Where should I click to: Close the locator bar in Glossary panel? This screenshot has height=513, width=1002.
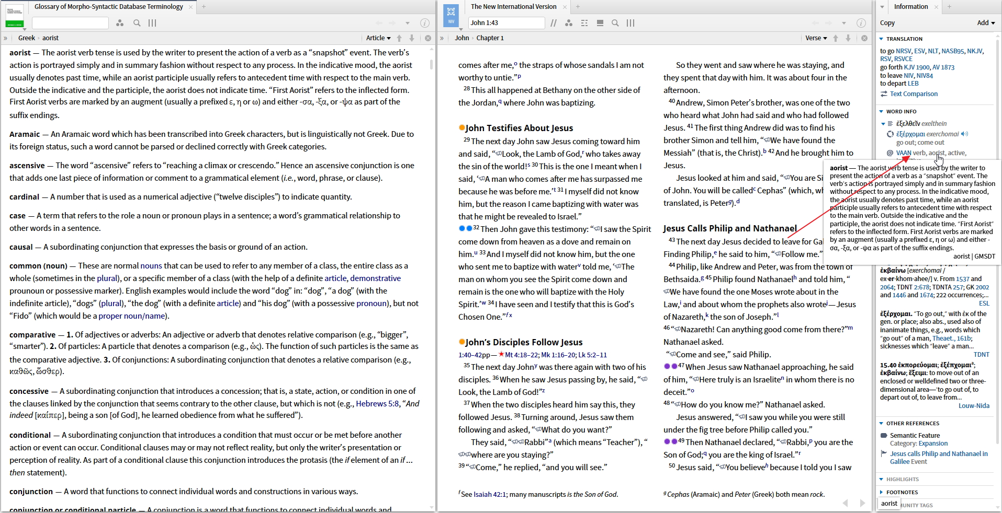click(428, 38)
